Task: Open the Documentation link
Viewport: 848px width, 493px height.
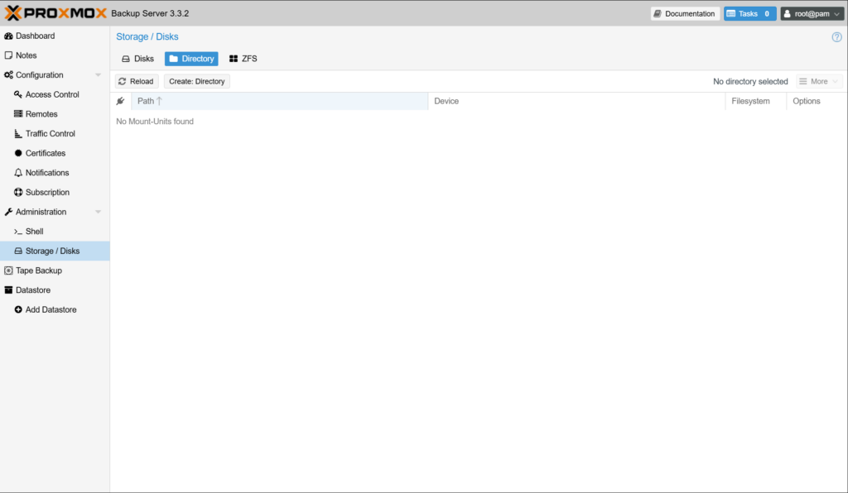Action: coord(684,14)
